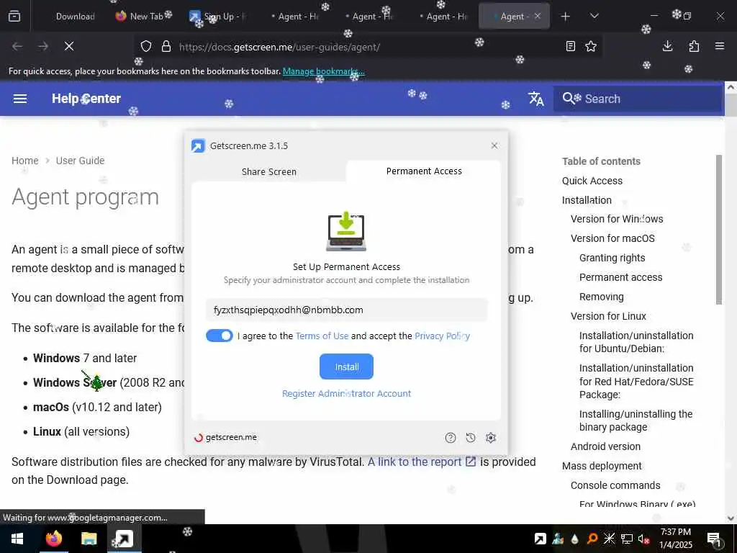737x553 pixels.
Task: Go forward in browser history
Action: 43,46
